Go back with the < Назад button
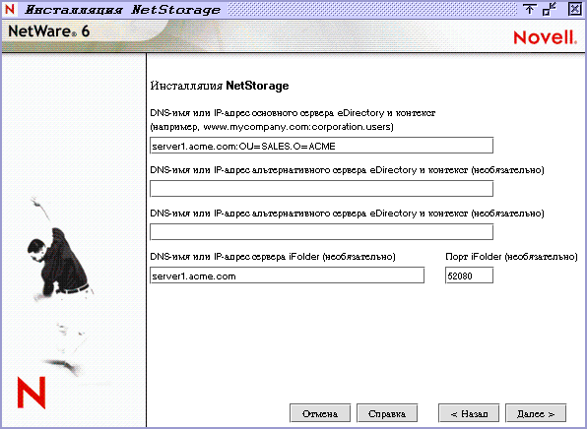Viewport: 587px width, 429px height. tap(469, 413)
